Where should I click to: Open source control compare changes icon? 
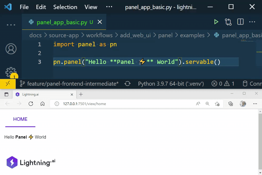click(x=228, y=22)
